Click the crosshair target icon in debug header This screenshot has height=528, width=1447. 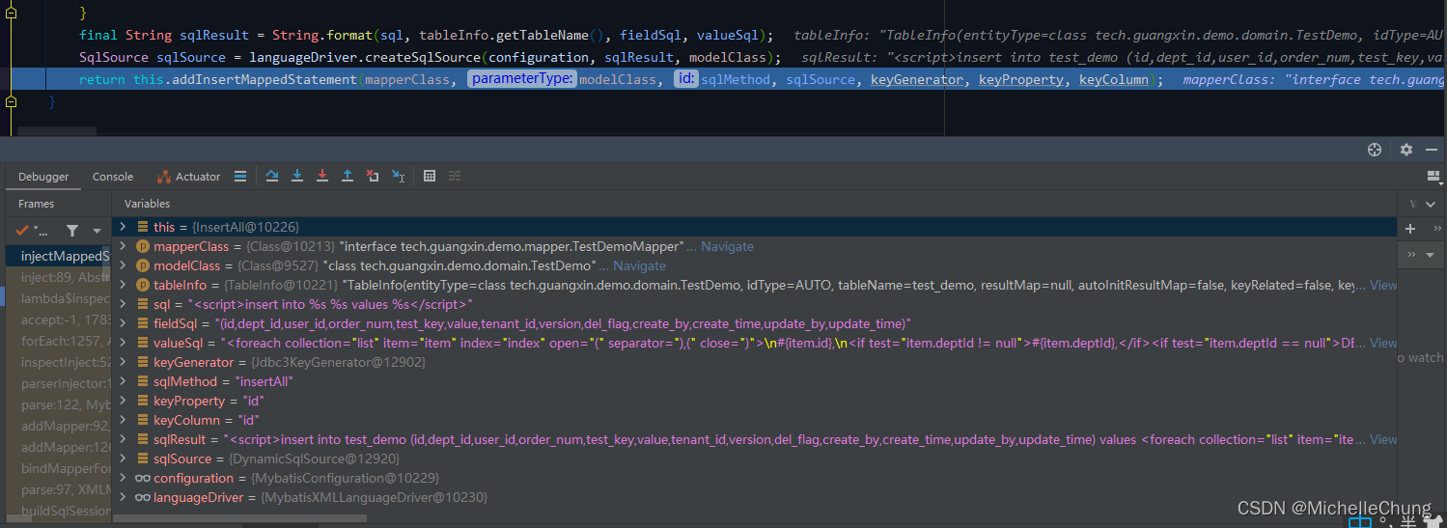click(x=1375, y=150)
